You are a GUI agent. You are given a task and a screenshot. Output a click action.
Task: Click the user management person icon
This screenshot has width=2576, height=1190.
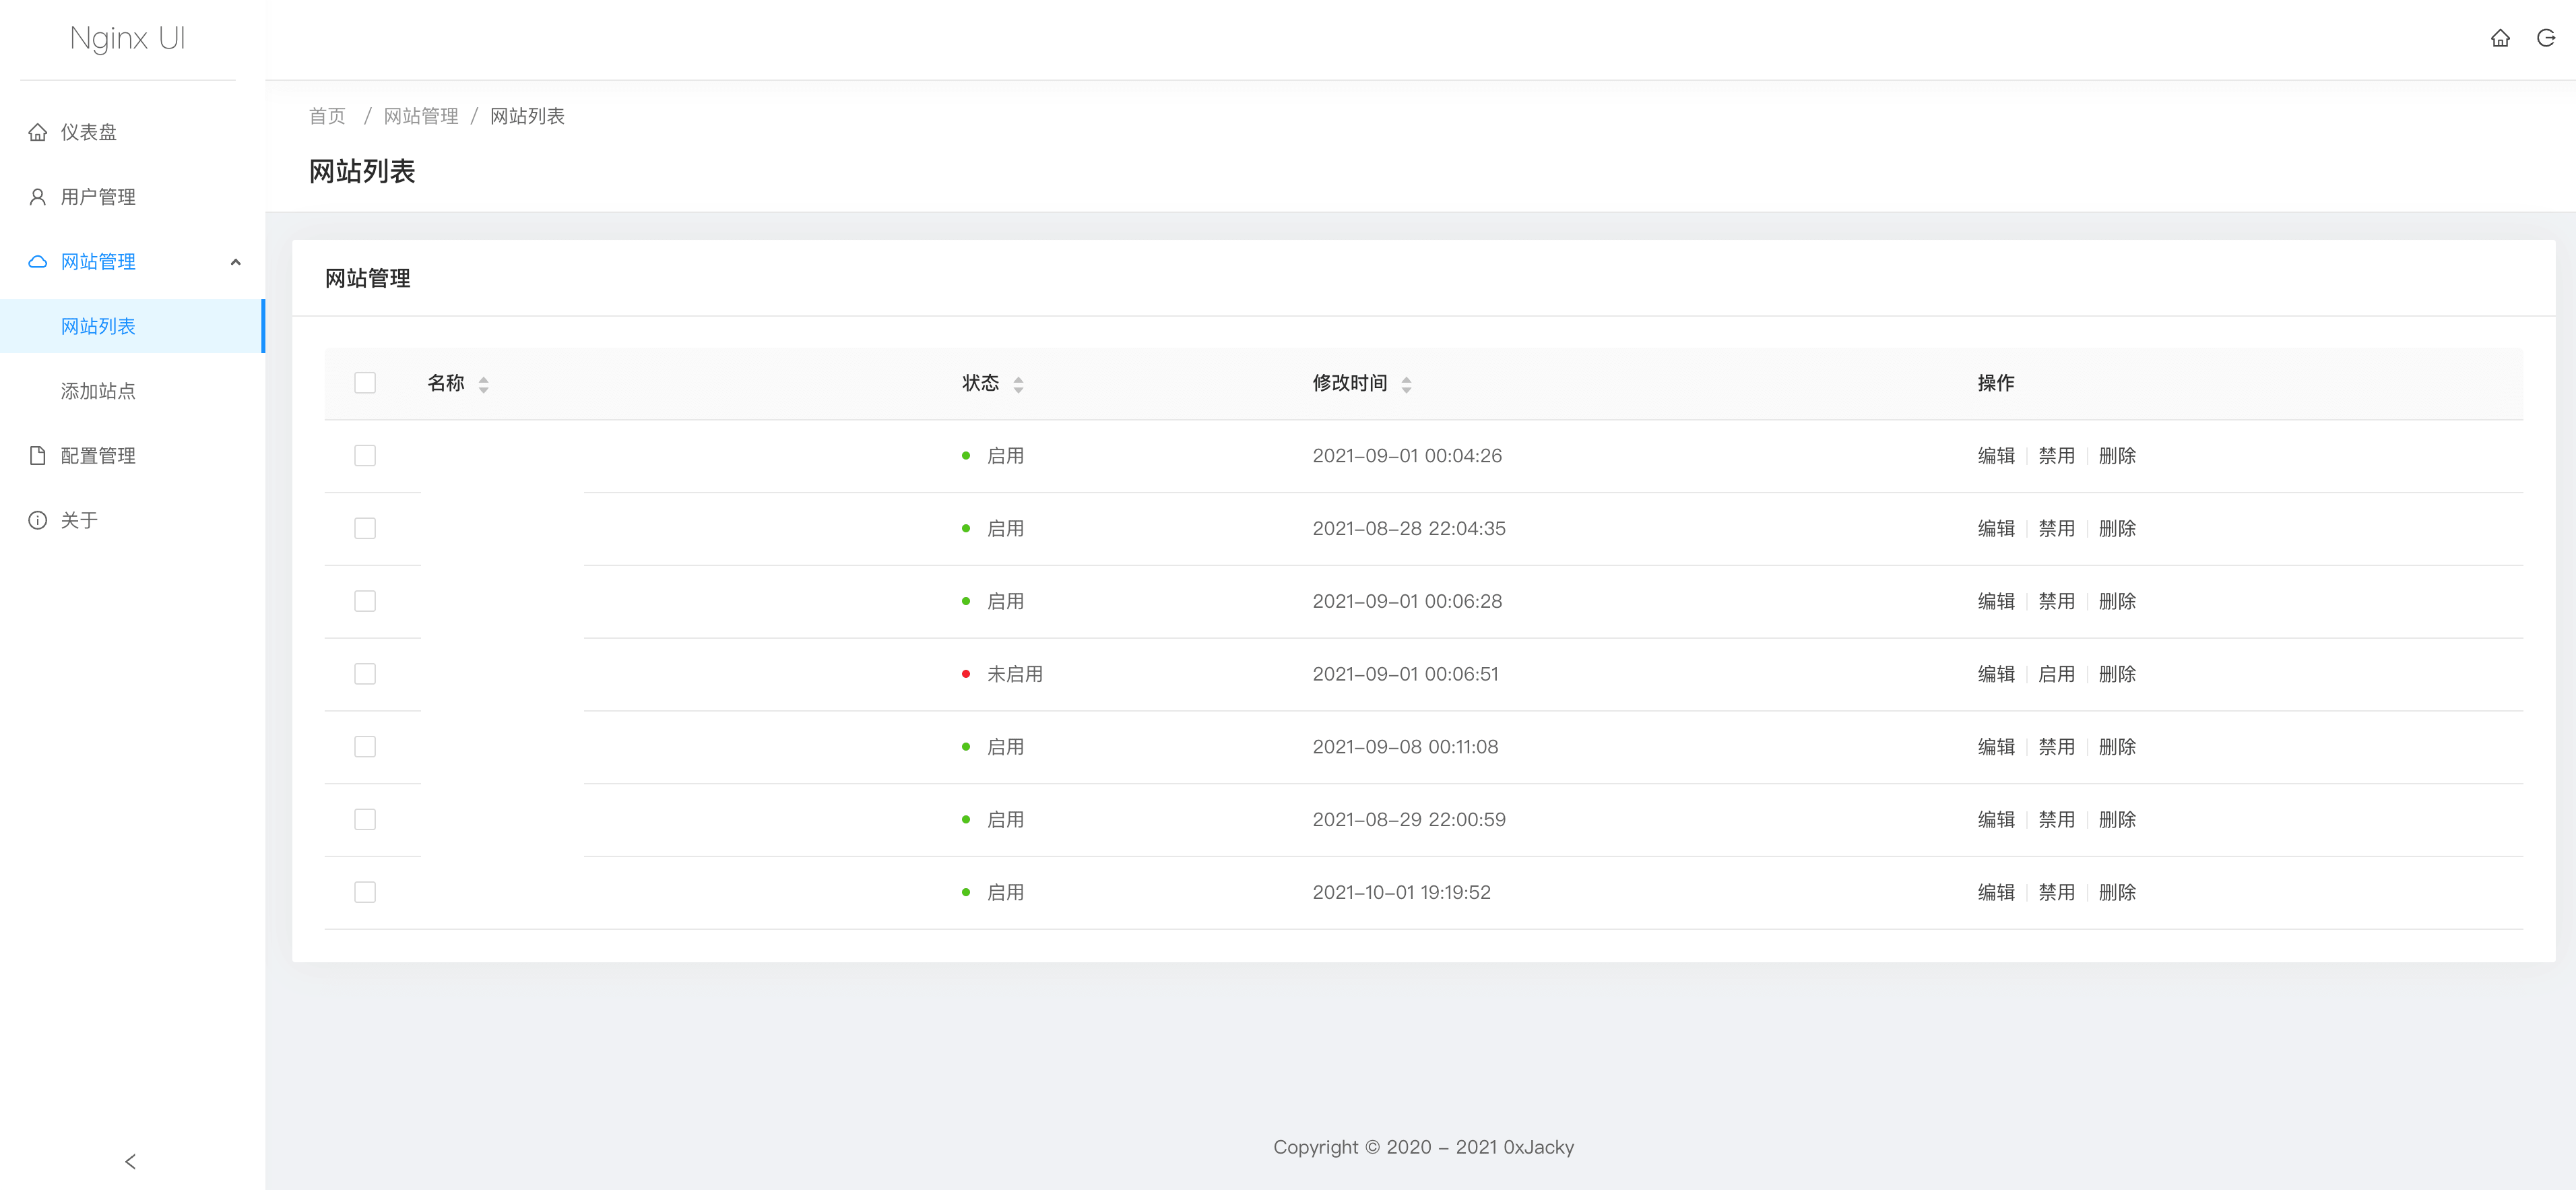click(38, 197)
